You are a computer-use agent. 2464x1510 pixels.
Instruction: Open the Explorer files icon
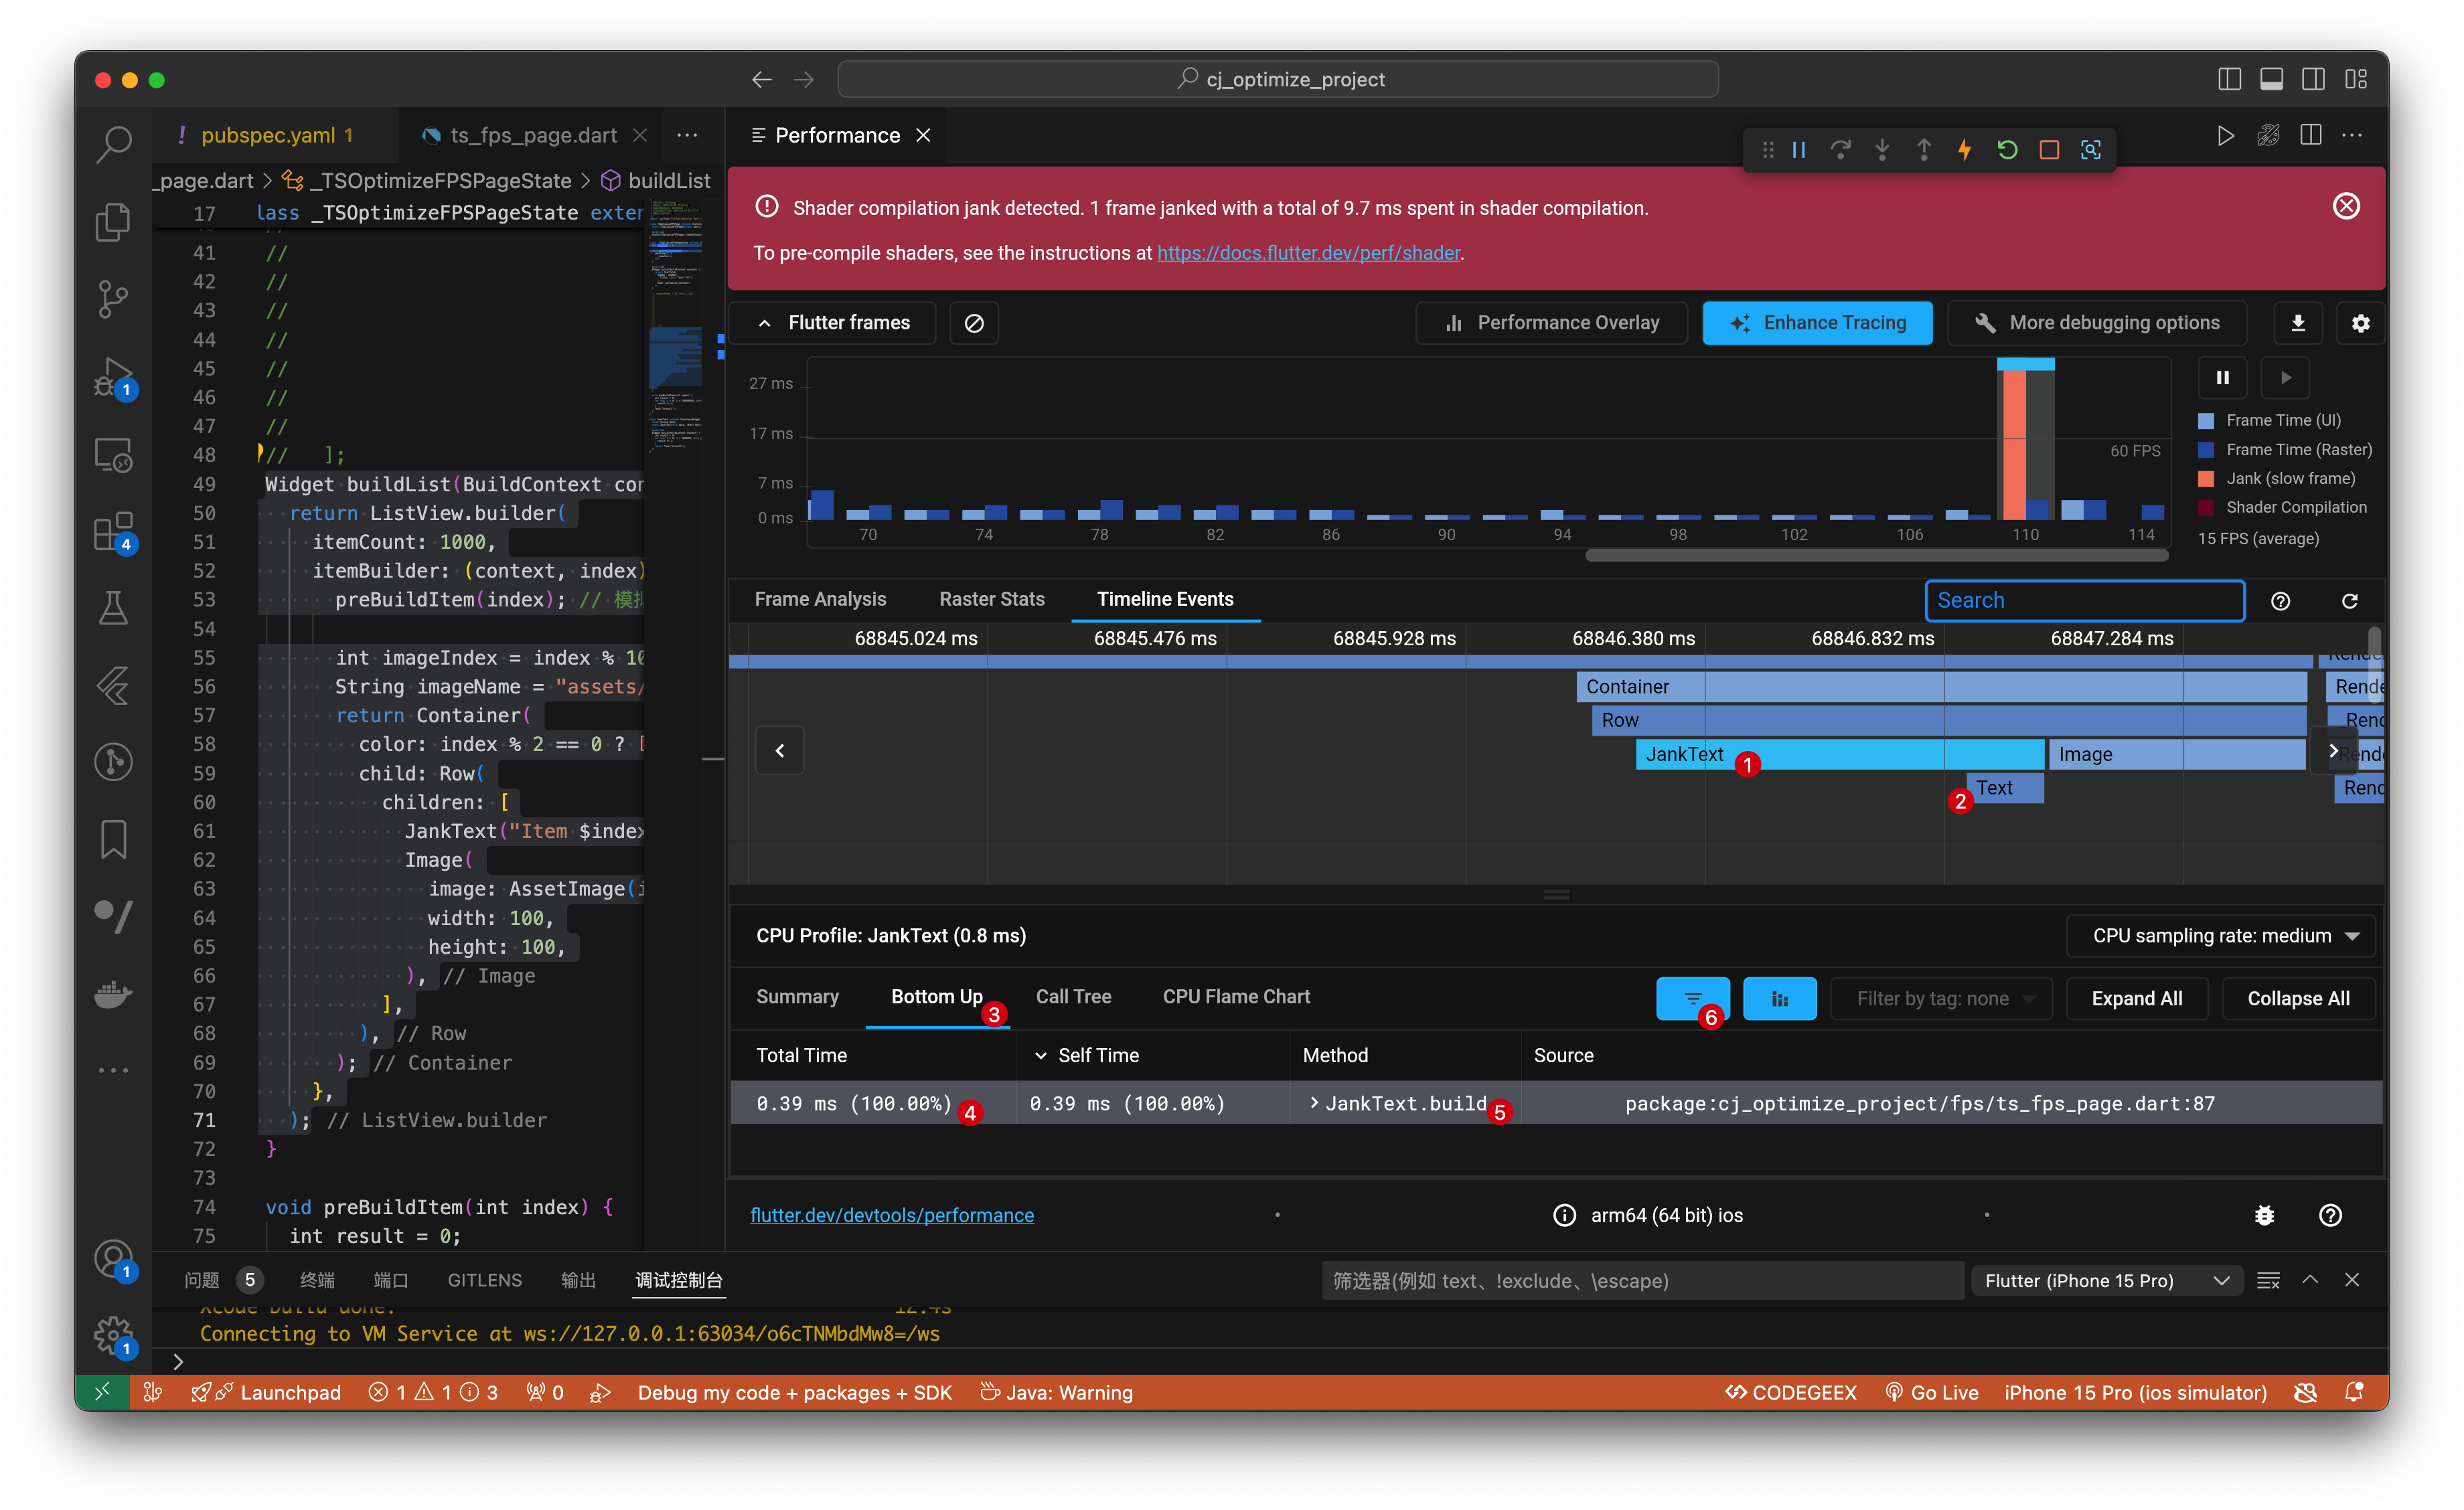(x=113, y=221)
